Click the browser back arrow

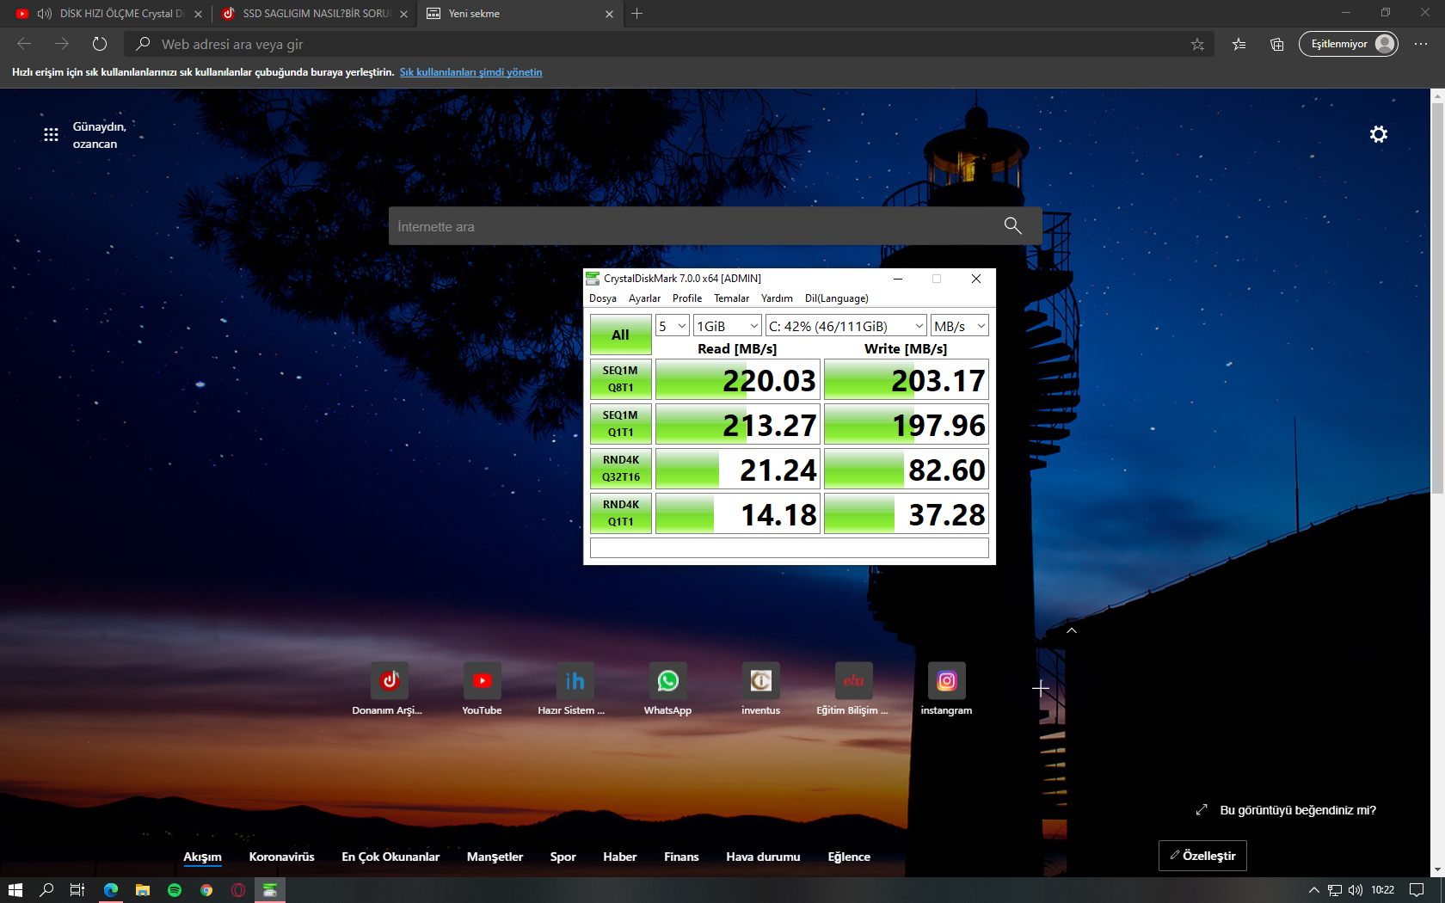(x=24, y=44)
